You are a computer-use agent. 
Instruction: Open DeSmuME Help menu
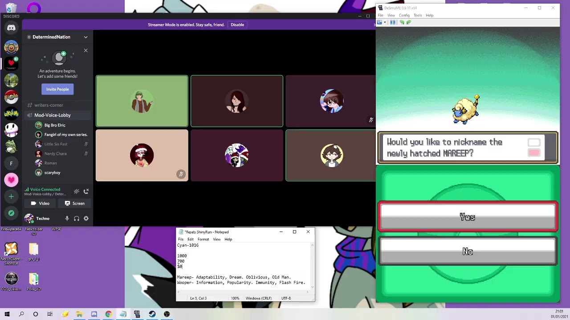(429, 15)
